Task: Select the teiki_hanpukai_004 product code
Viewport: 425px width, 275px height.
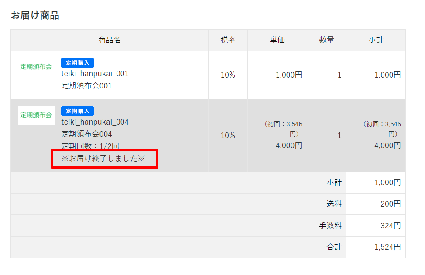Action: (95, 122)
